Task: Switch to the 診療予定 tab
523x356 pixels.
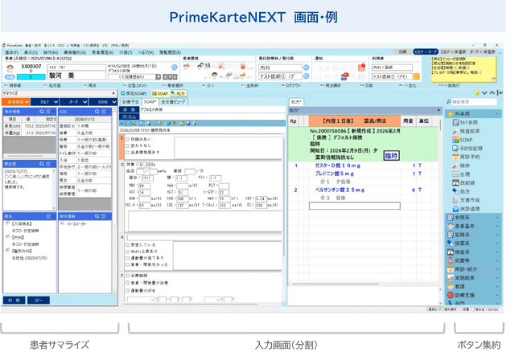Action: tap(130, 102)
